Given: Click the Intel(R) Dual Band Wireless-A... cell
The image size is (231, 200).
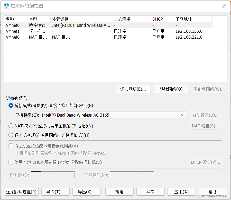Looking at the screenshot, I should 81,25.
